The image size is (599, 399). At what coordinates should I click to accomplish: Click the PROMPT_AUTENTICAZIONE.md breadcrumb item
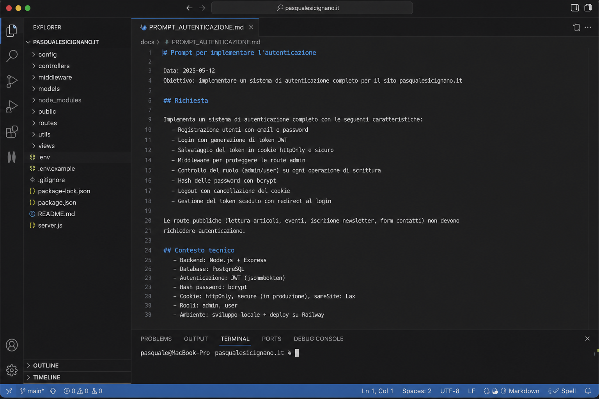pos(216,42)
